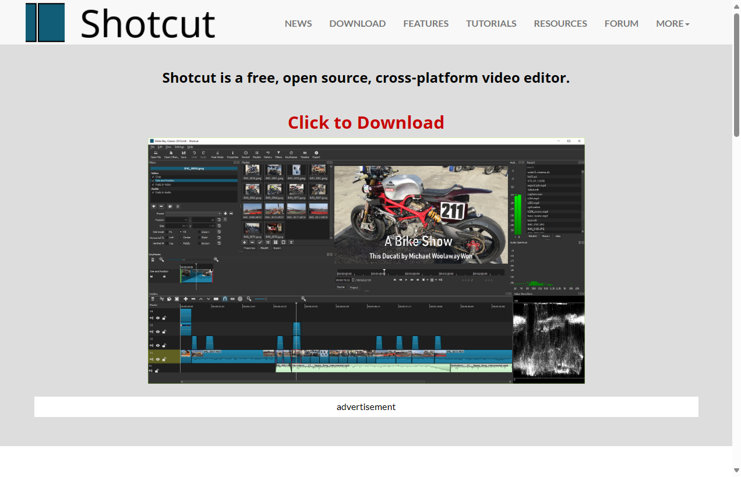Click the red Click to Download link

pyautogui.click(x=366, y=122)
